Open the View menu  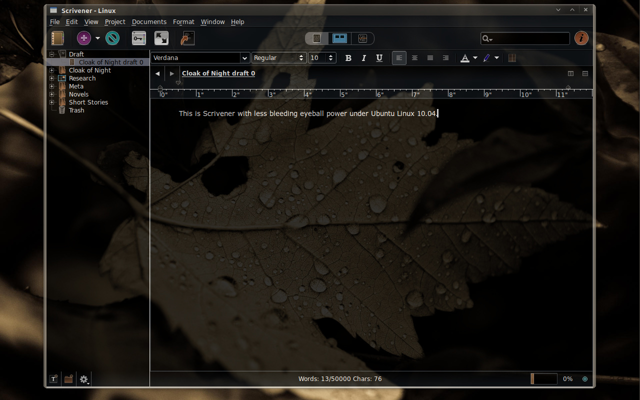pos(91,21)
